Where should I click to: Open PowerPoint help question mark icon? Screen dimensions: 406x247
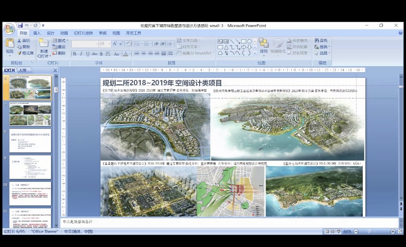point(401,33)
